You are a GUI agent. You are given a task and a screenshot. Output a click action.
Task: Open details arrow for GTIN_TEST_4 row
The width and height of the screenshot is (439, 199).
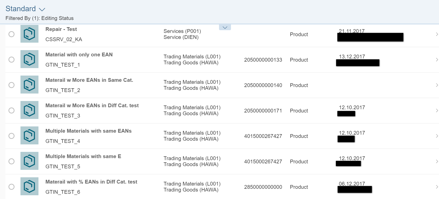(x=437, y=136)
